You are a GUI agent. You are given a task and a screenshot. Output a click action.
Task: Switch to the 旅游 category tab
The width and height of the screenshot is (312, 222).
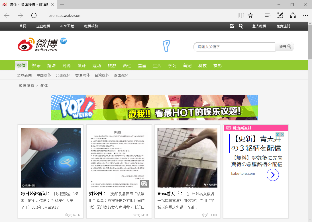coord(112,65)
